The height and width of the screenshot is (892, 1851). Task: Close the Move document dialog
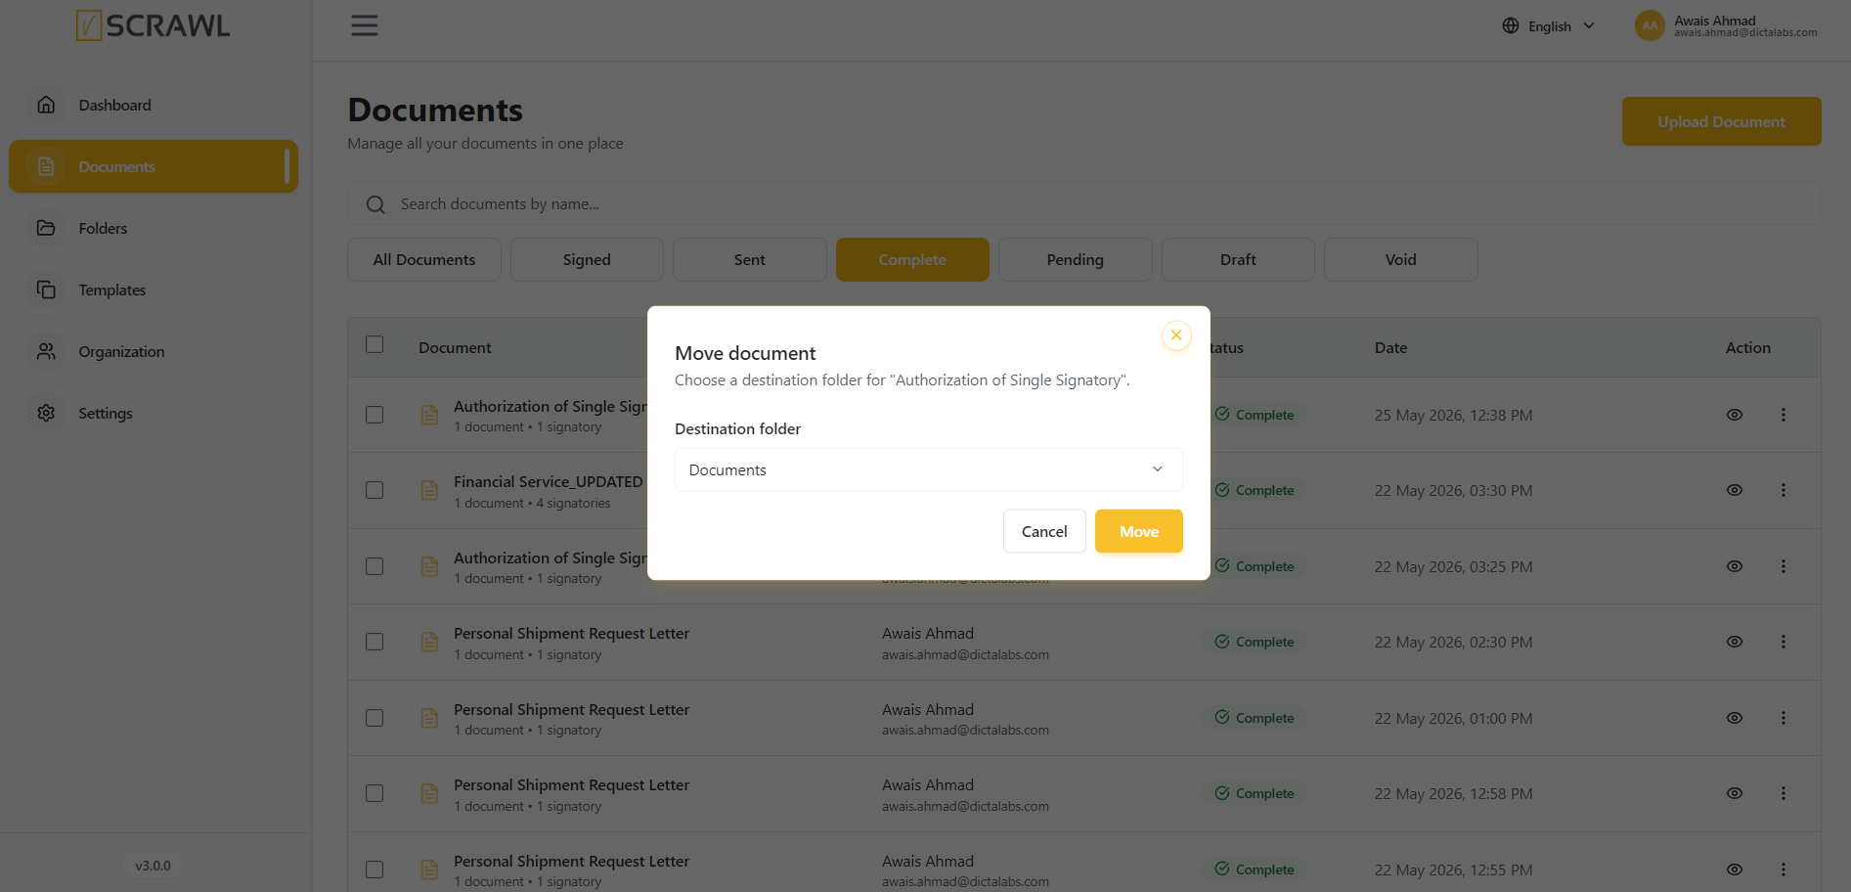click(x=1176, y=335)
